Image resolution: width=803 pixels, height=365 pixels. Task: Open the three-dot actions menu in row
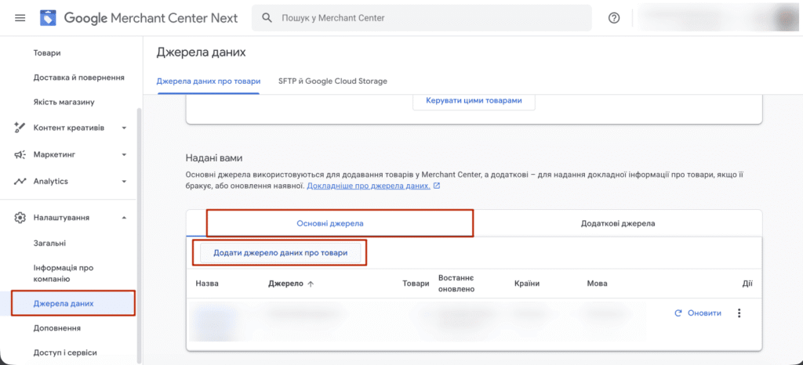tap(739, 313)
